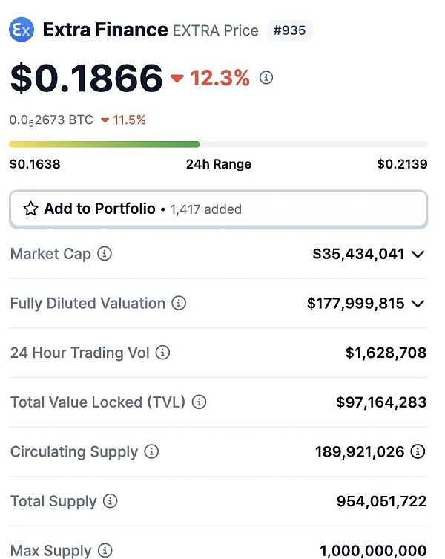Click Circulating Supply label info icon
Screen dimensions: 445x559
(x=151, y=451)
